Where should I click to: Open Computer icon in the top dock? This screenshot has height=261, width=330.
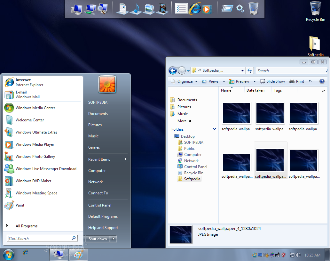[77, 9]
